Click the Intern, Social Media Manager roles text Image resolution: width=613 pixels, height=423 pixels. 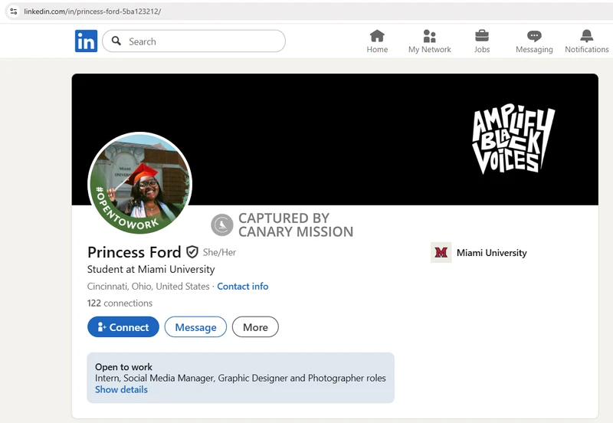click(x=241, y=379)
